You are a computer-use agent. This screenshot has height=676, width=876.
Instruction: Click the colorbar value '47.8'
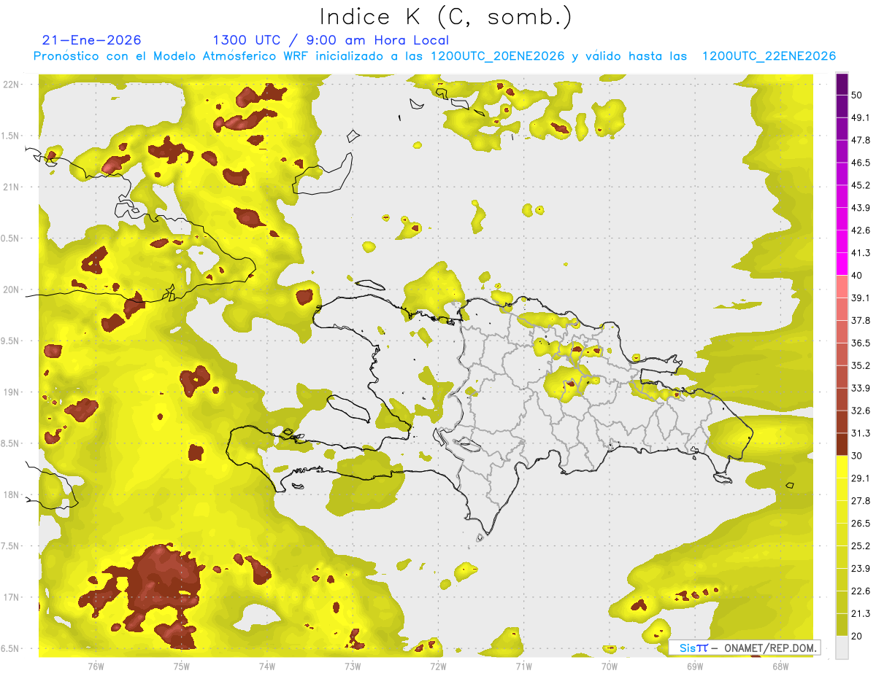coord(861,140)
